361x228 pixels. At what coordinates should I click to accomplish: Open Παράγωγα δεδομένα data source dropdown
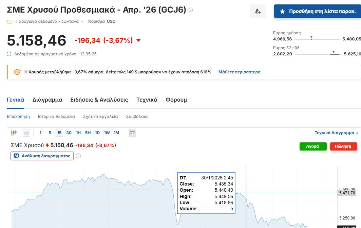click(x=82, y=21)
